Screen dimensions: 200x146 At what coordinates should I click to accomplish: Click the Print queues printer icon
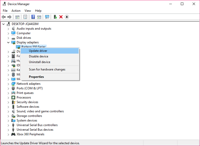point(13,93)
